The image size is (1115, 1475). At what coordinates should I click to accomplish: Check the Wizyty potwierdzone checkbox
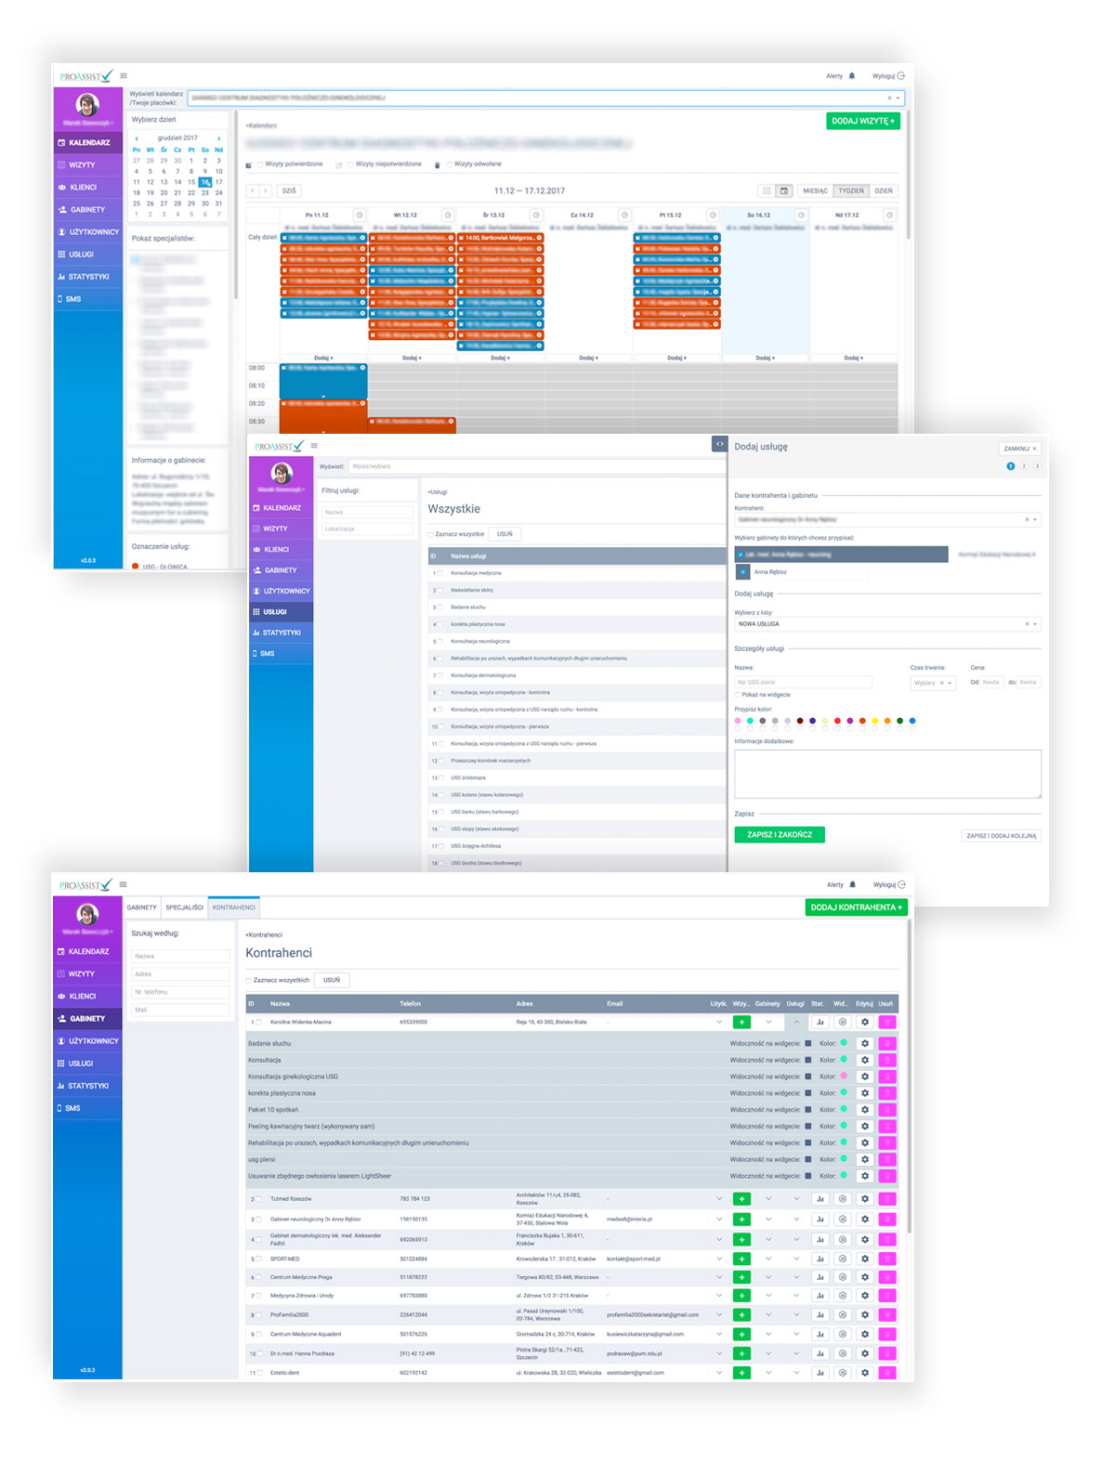pos(261,164)
